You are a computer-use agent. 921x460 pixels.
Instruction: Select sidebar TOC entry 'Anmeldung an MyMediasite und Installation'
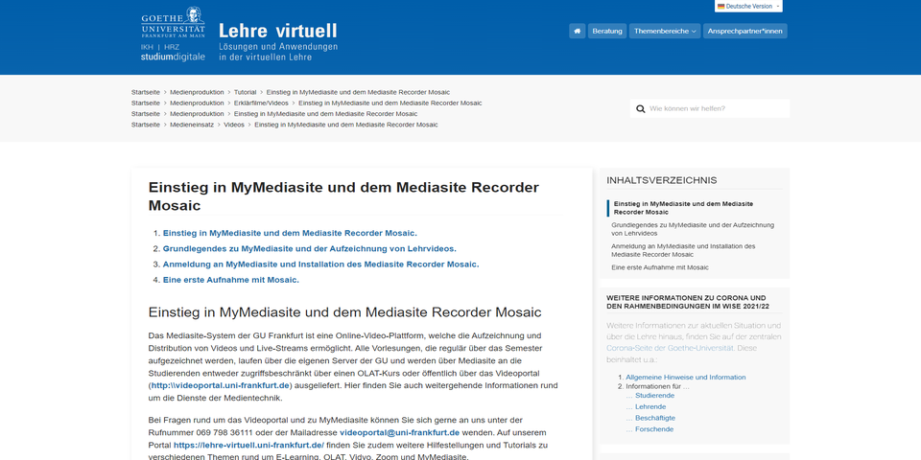683,250
